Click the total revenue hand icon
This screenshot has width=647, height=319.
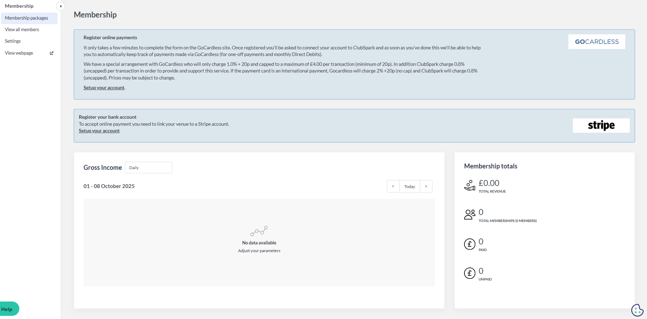pos(469,186)
